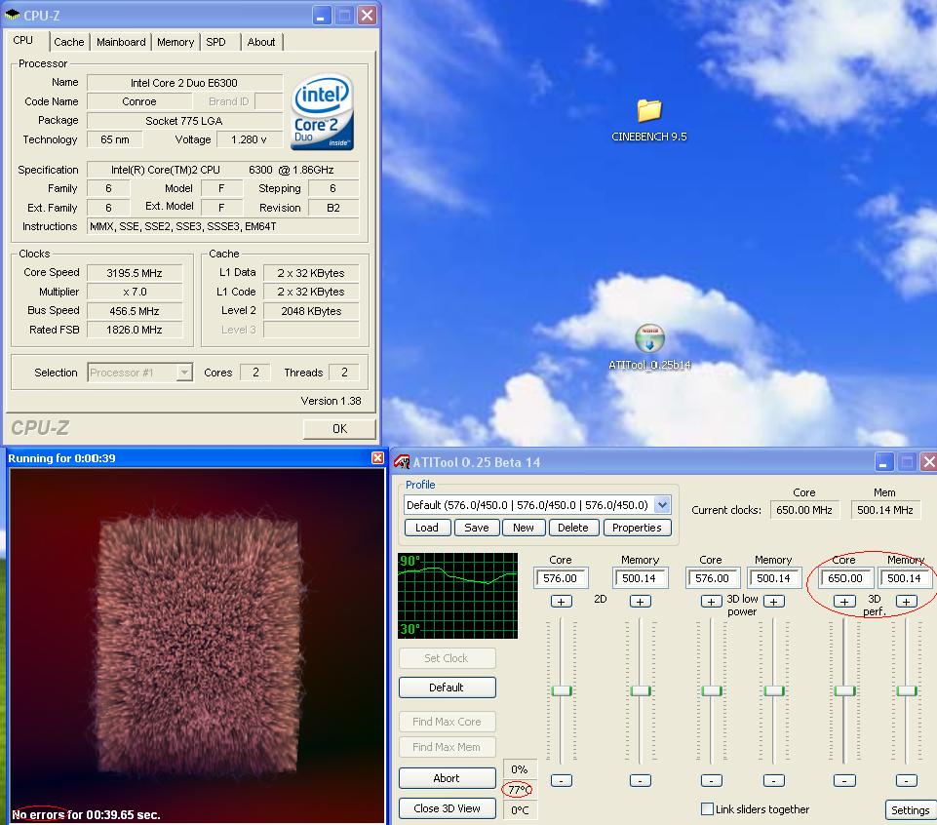Click minus under 3D low power Core slider
Image resolution: width=937 pixels, height=825 pixels.
(711, 781)
